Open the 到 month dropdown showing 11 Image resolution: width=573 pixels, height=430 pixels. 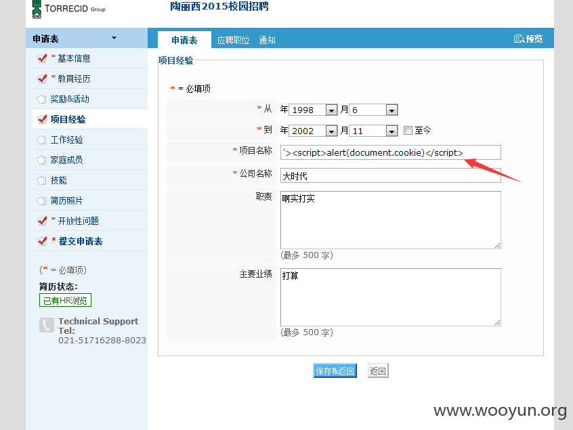pos(373,131)
